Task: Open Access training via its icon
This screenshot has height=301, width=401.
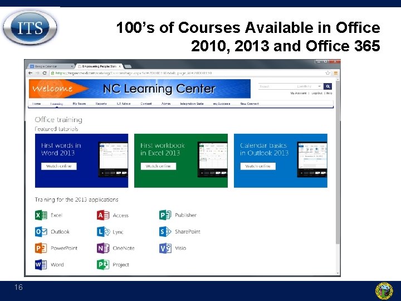Action: [103, 215]
